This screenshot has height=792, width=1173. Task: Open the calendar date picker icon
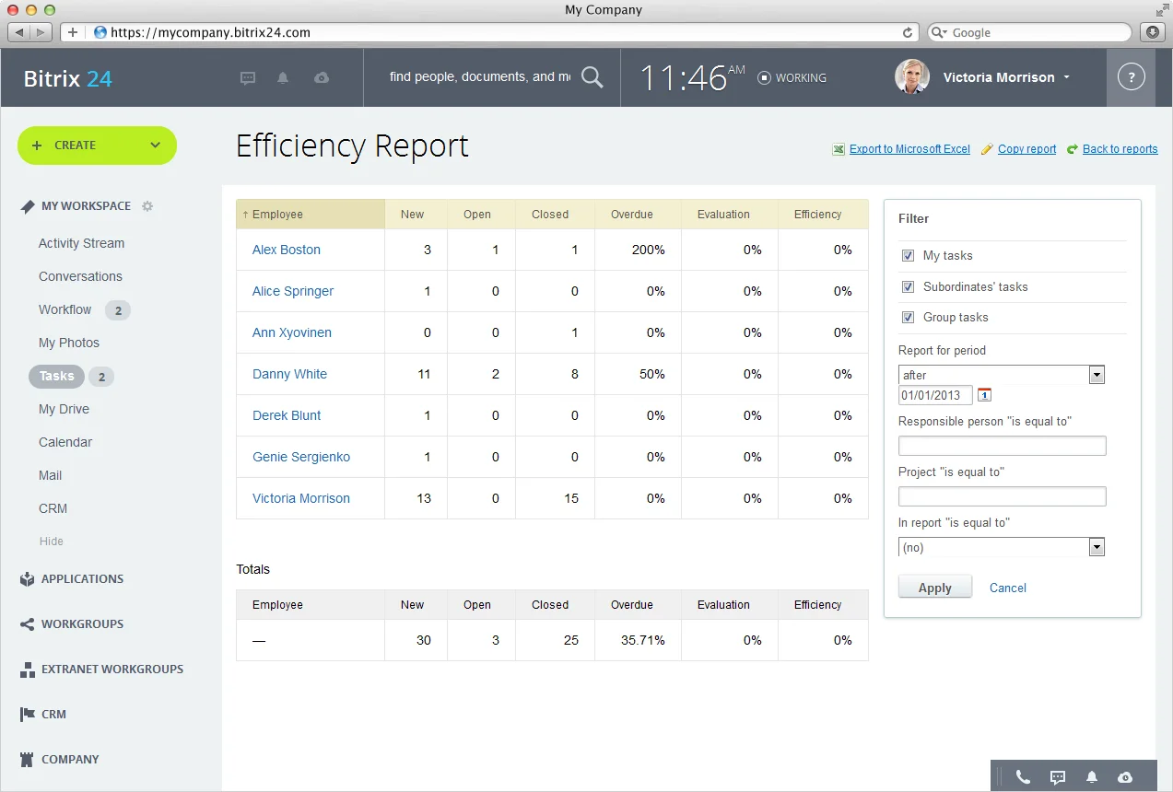(x=984, y=395)
